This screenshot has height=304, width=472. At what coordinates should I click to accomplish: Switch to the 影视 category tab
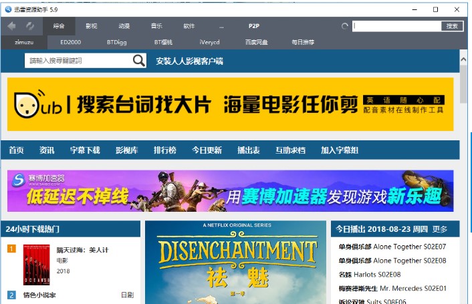[91, 26]
